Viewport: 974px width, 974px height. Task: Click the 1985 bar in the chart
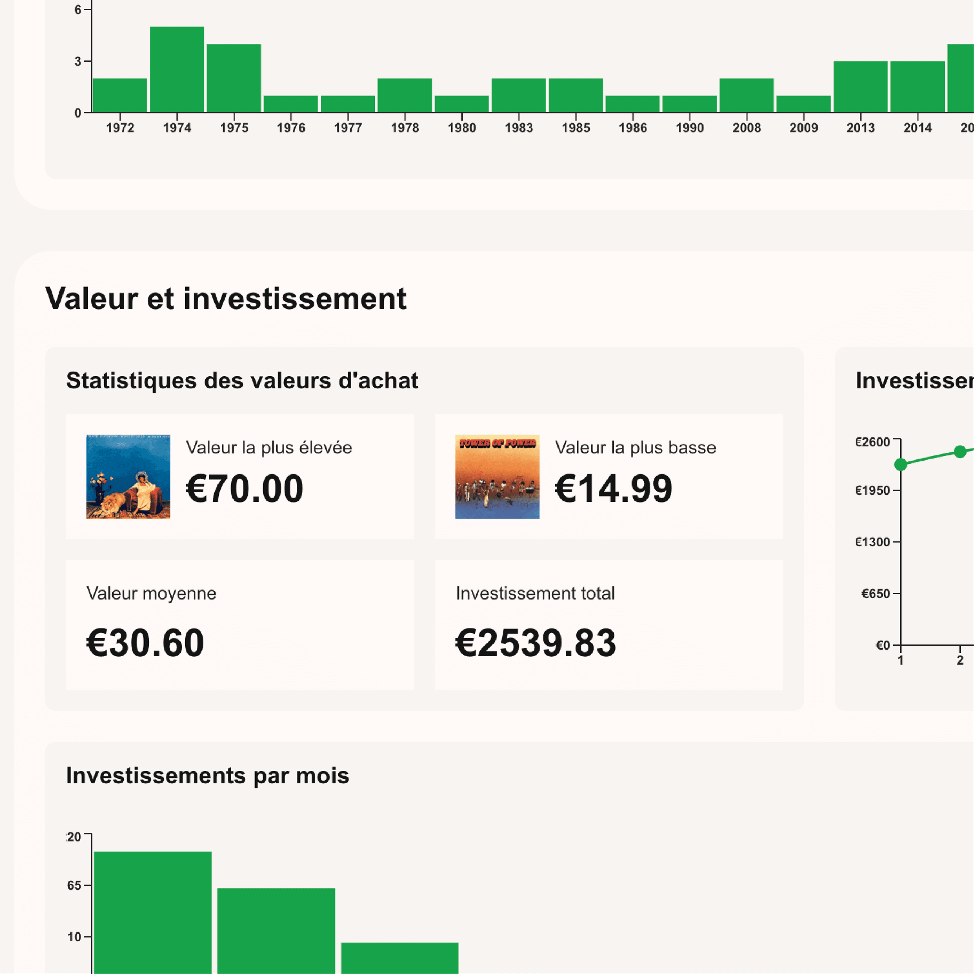(x=576, y=96)
